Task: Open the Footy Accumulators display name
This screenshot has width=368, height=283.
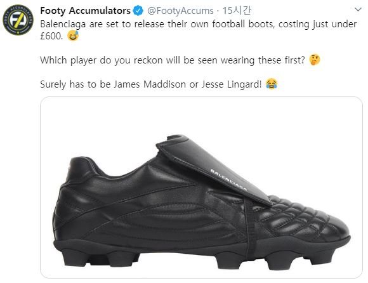Action: pos(85,11)
